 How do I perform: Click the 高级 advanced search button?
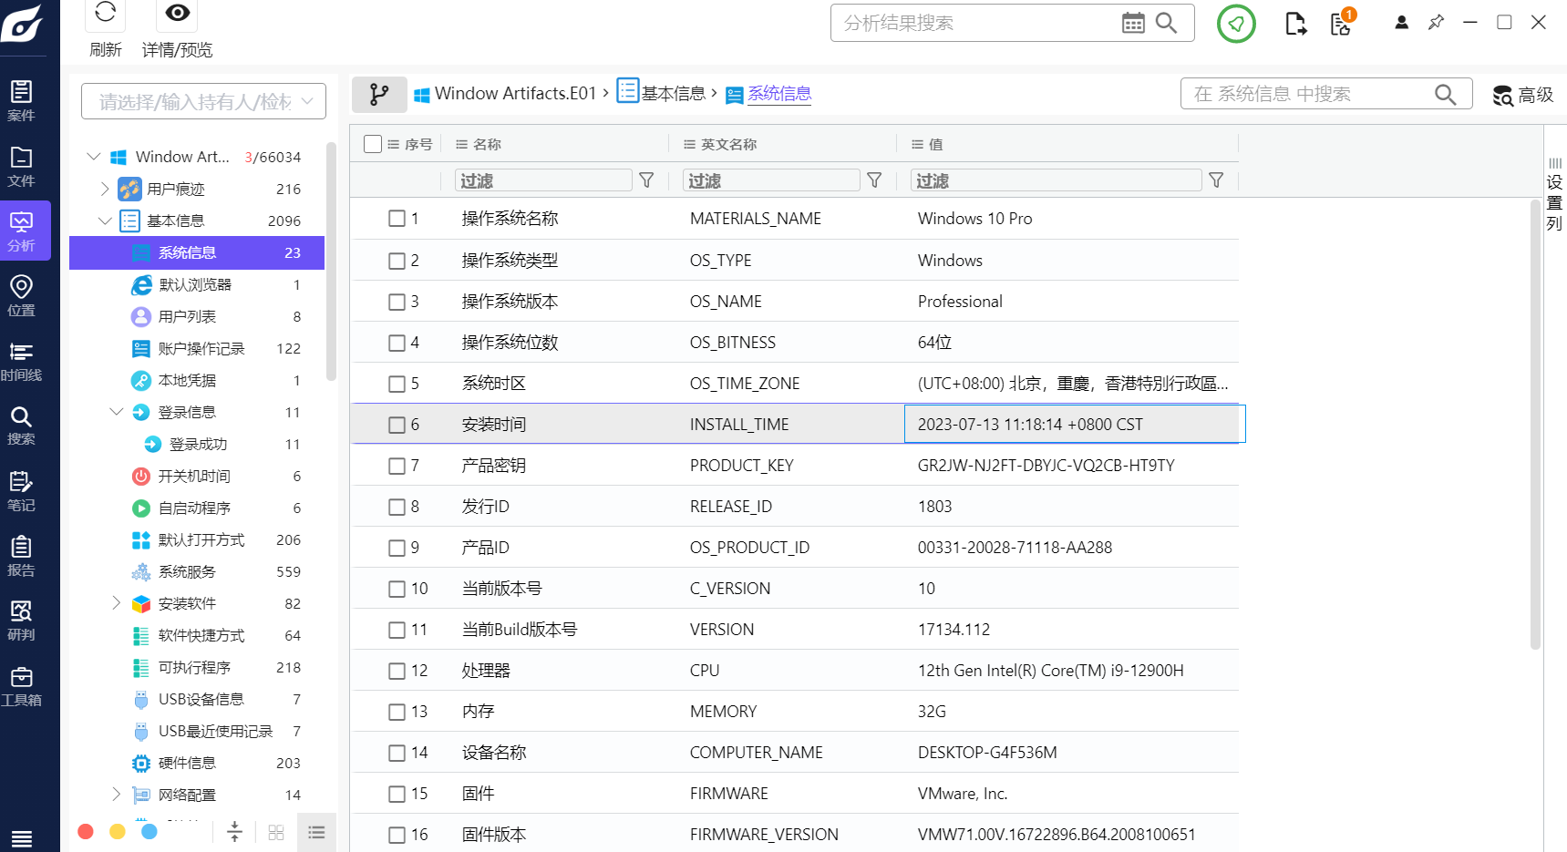[x=1523, y=95]
